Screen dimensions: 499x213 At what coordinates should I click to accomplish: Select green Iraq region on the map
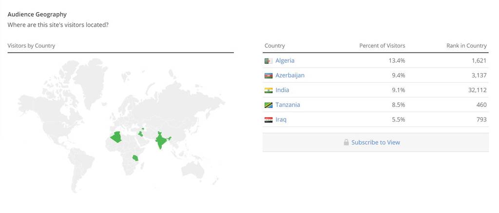coord(140,134)
